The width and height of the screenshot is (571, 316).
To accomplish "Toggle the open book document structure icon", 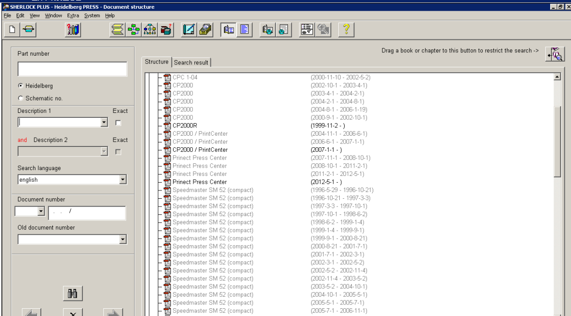I will [x=229, y=30].
